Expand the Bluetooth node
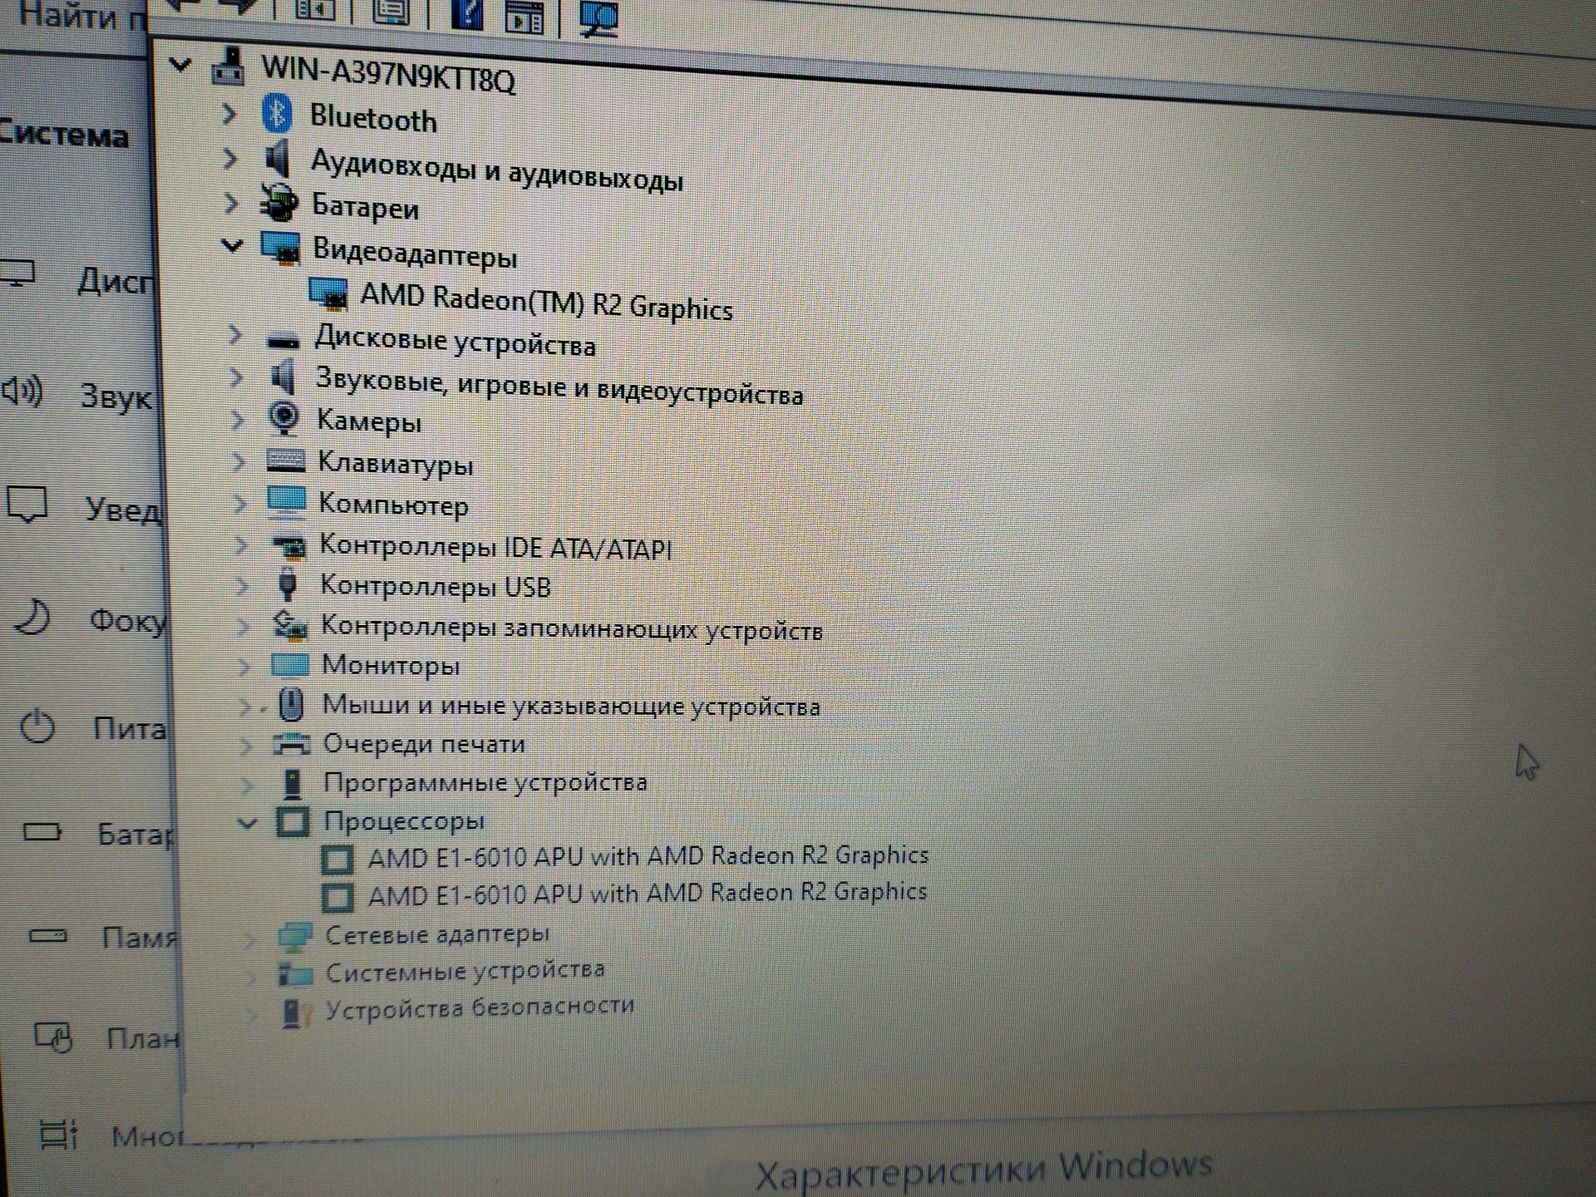The width and height of the screenshot is (1596, 1197). click(229, 113)
